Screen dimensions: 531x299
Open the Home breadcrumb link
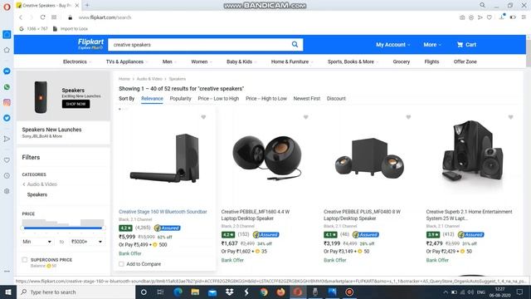[x=124, y=79]
